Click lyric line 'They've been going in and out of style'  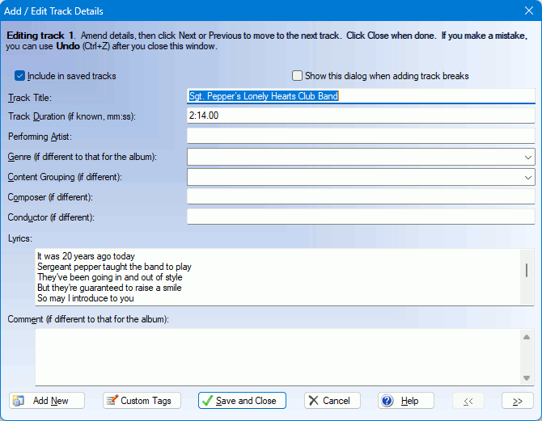pos(109,277)
